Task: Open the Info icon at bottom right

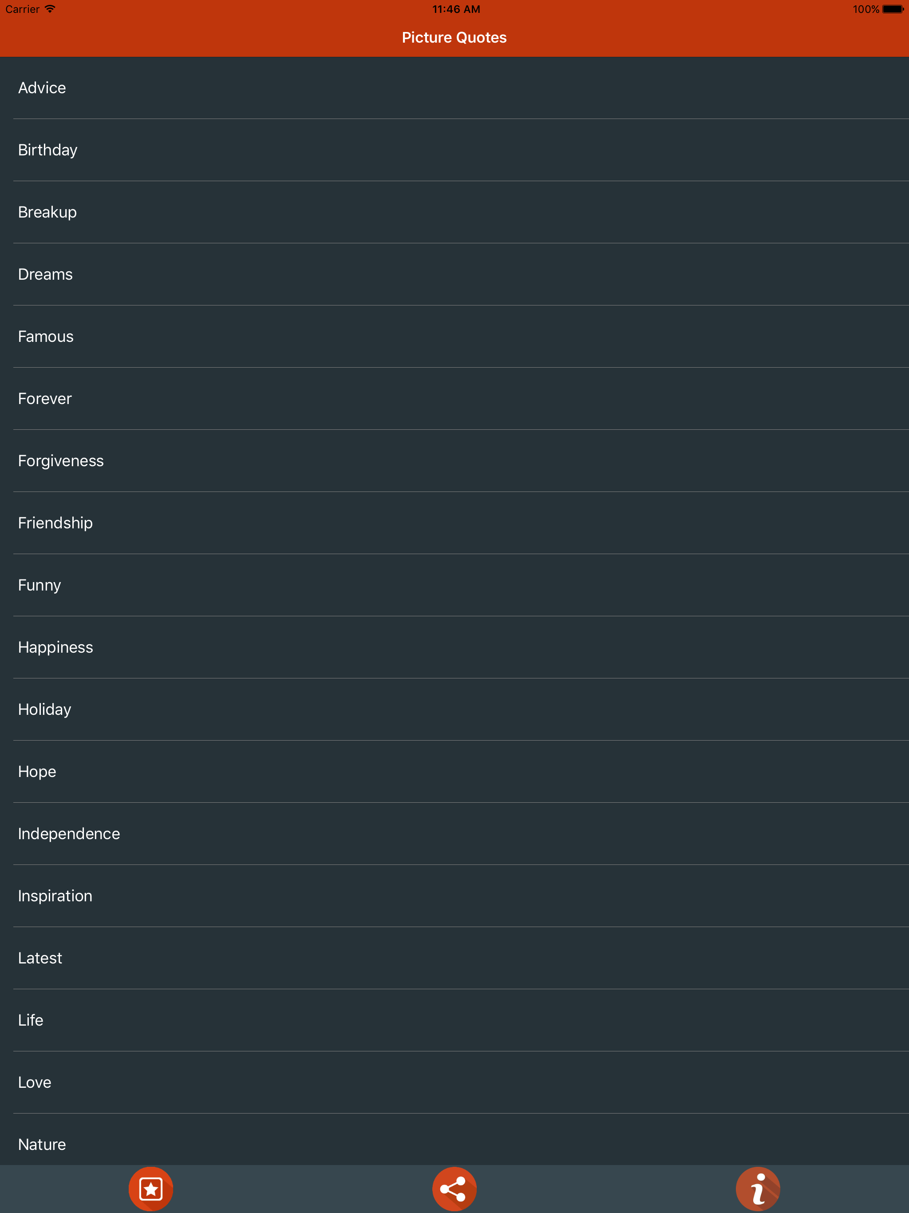Action: tap(758, 1188)
